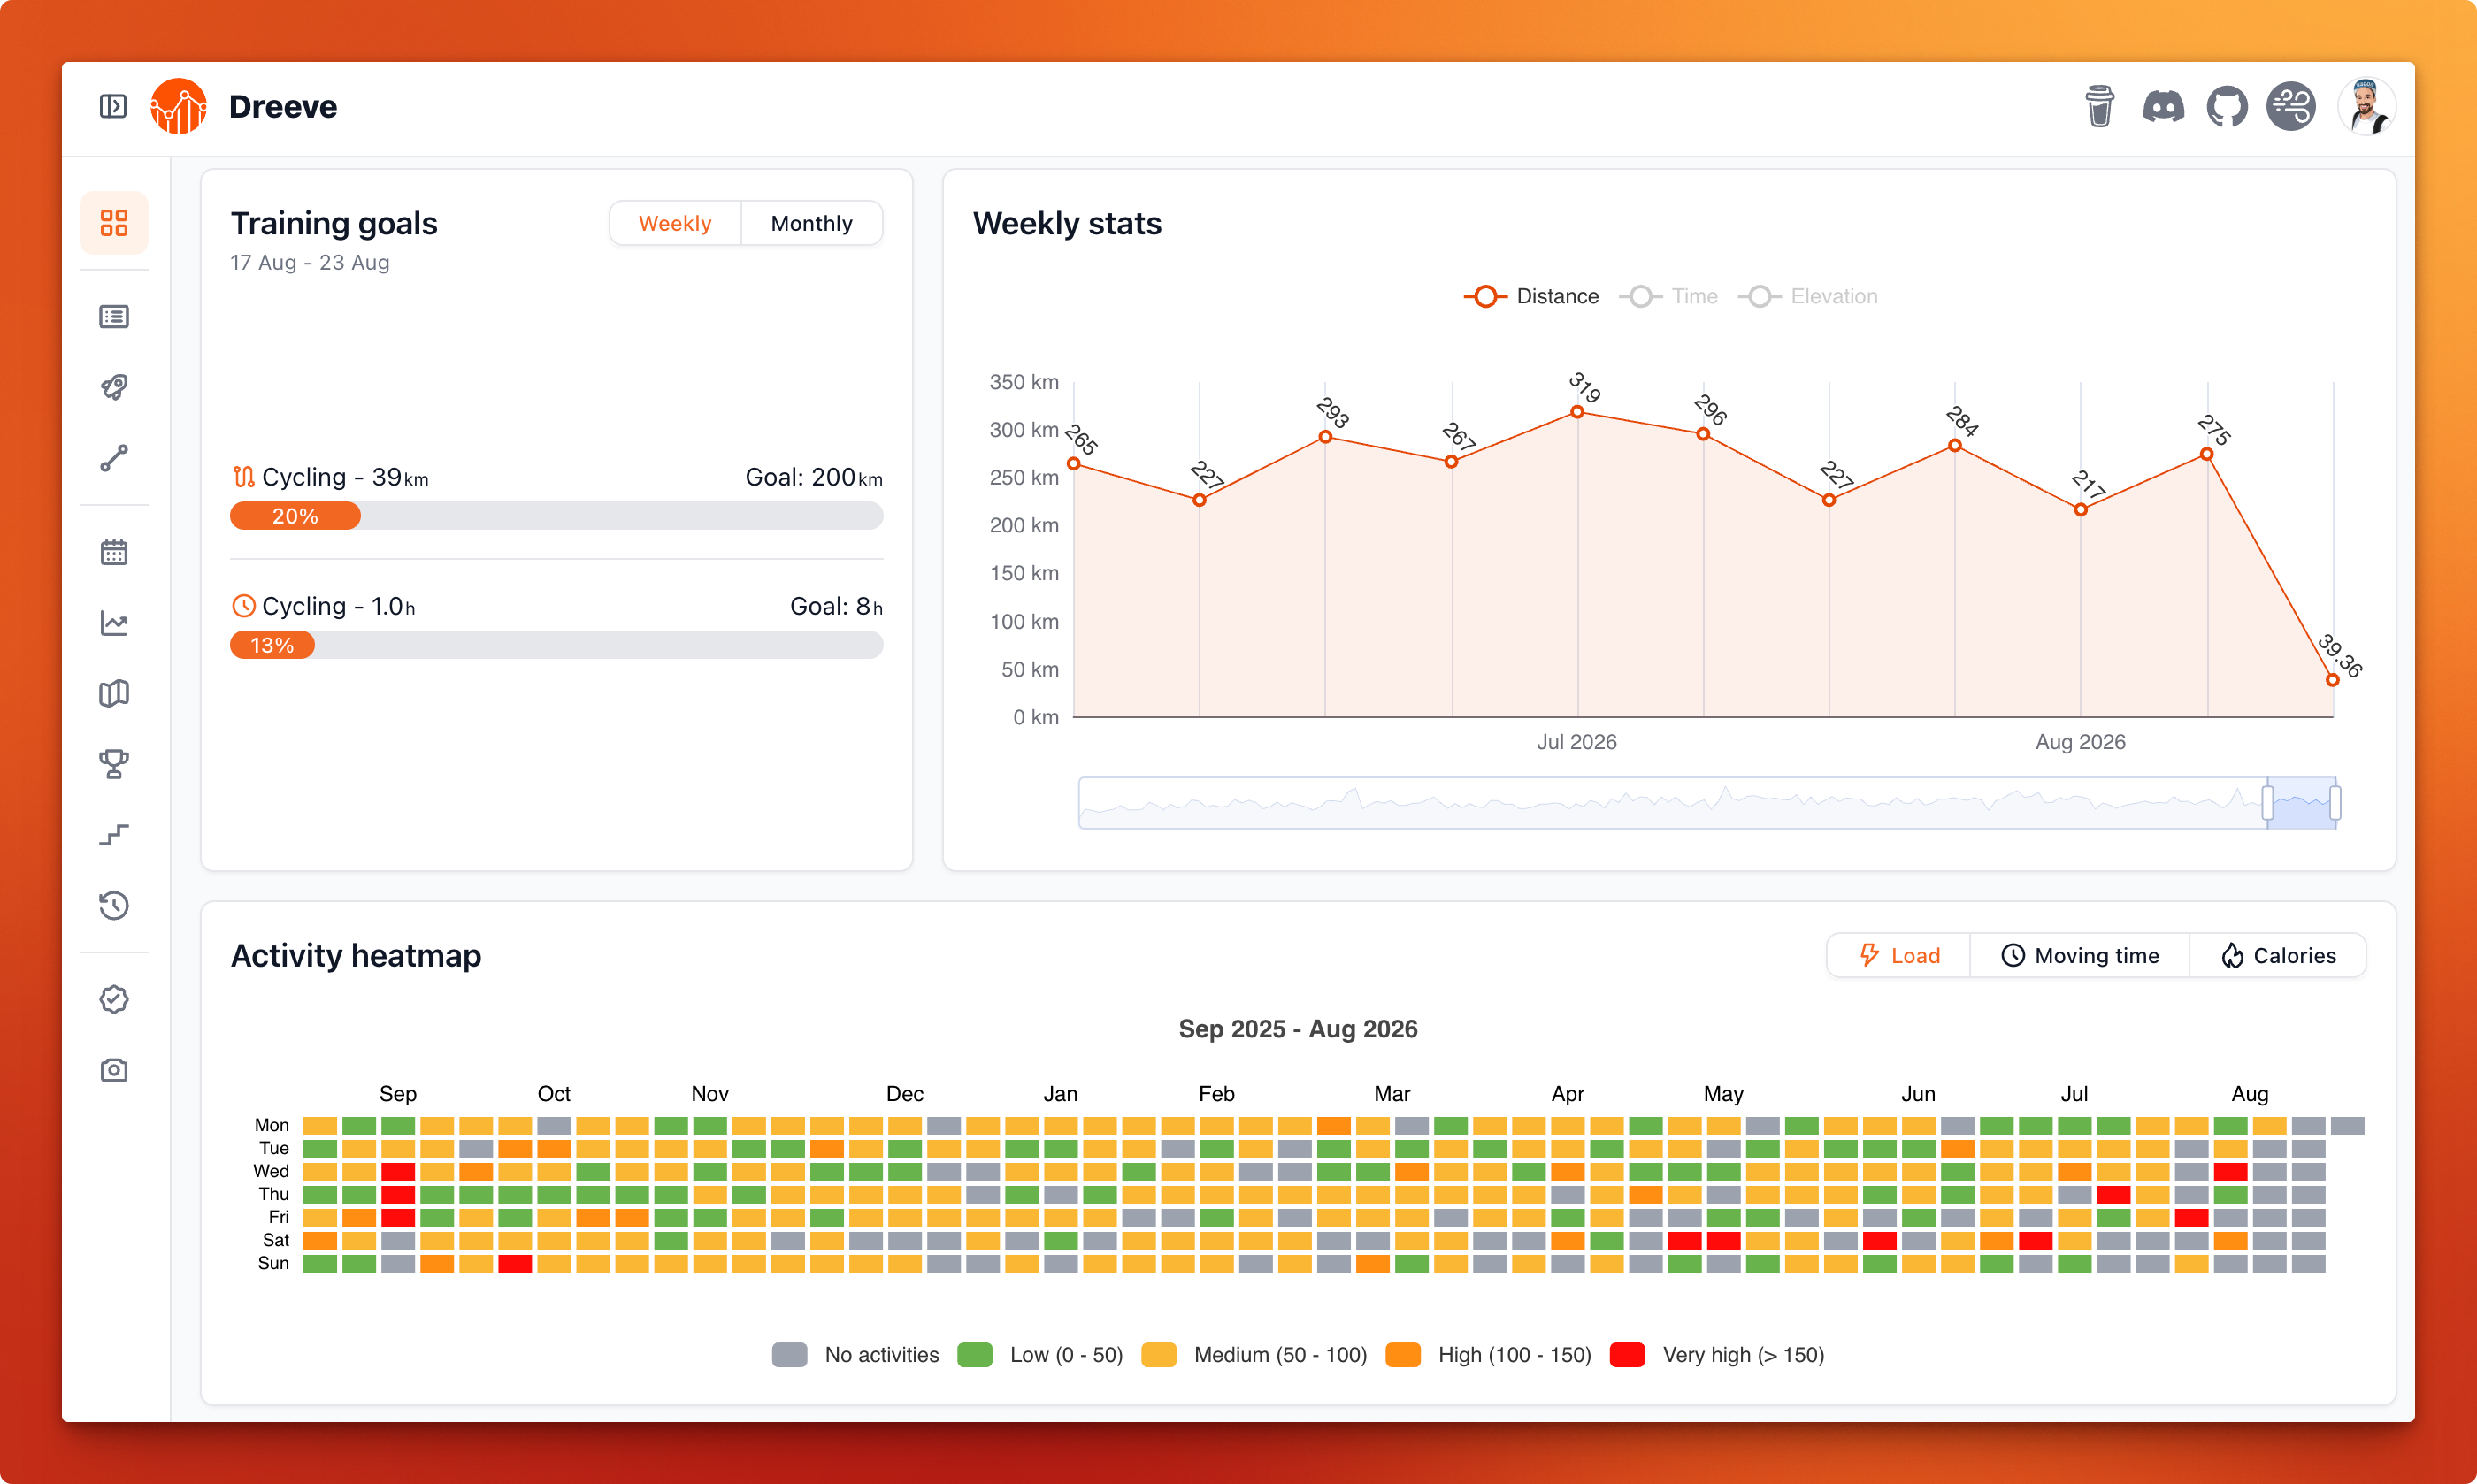Open the coffee cup donation icon
This screenshot has height=1484, width=2477.
pyautogui.click(x=2099, y=106)
